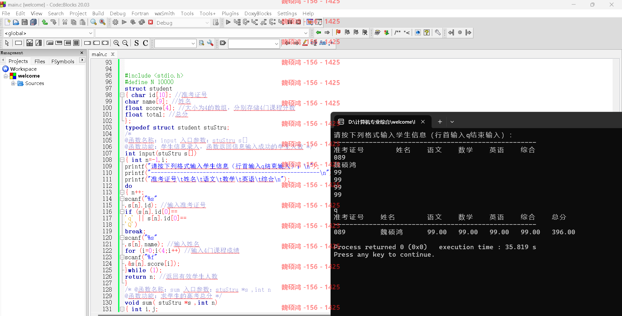
Task: Create a new file with toolbar icon
Action: (x=7, y=22)
